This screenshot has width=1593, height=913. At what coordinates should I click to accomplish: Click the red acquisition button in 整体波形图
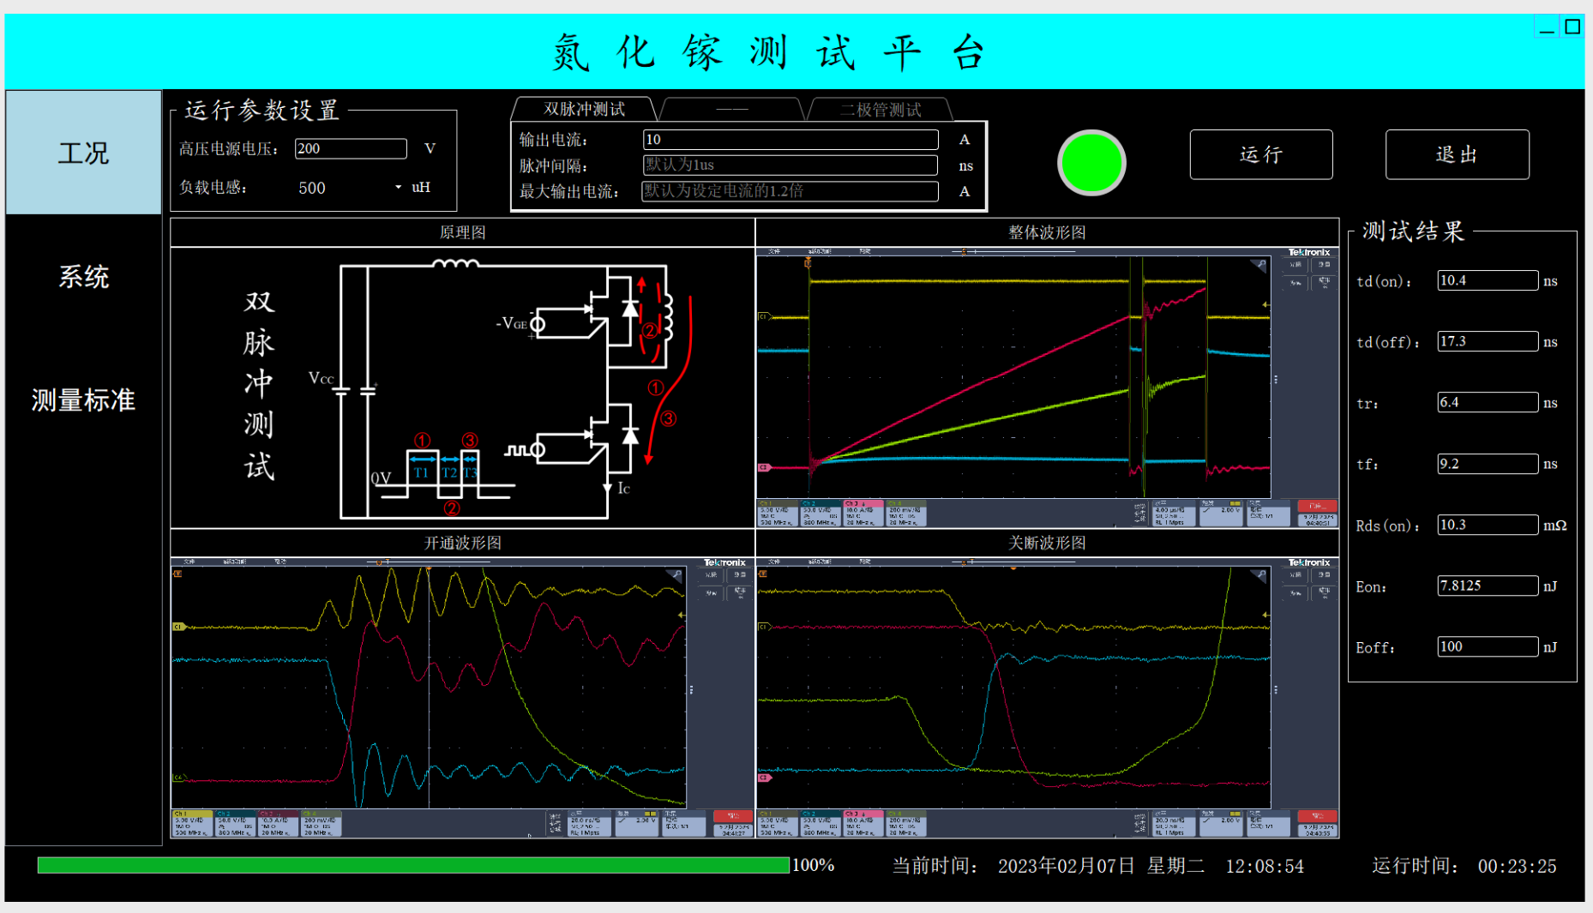click(x=1318, y=506)
